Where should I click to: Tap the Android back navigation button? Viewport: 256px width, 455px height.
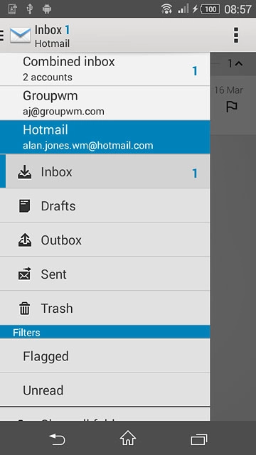point(57,438)
